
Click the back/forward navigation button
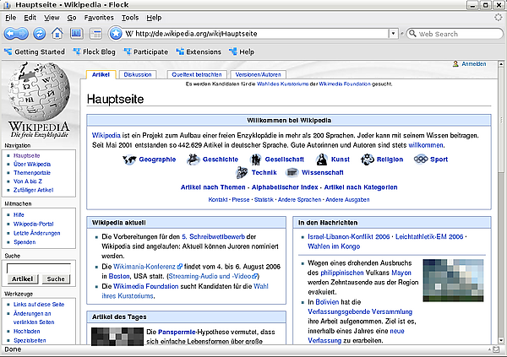pyautogui.click(x=16, y=34)
